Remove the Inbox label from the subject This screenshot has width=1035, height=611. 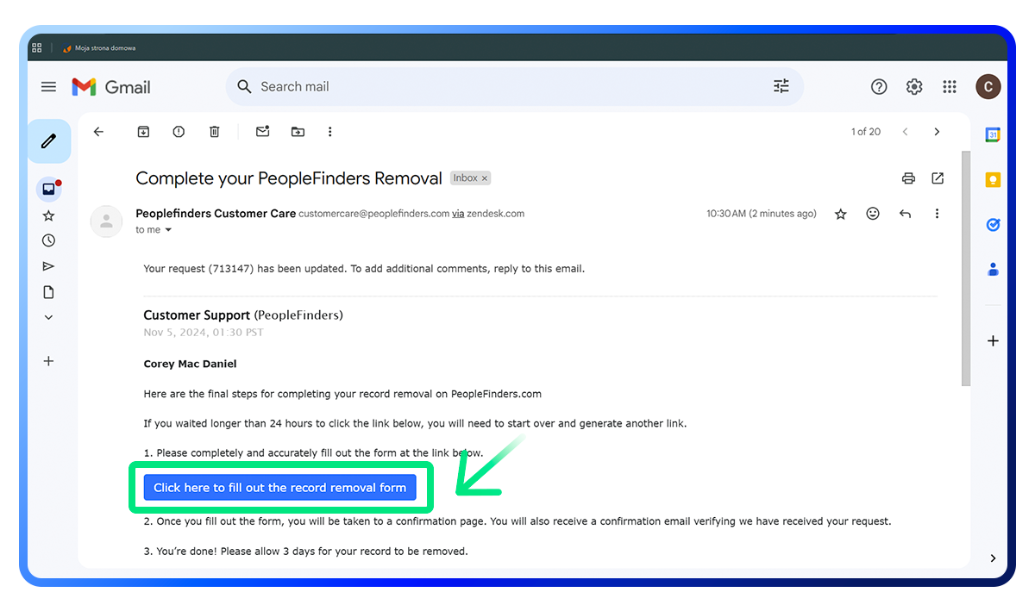click(x=484, y=178)
